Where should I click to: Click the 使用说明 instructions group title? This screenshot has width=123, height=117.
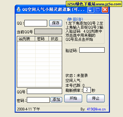tap(75, 19)
